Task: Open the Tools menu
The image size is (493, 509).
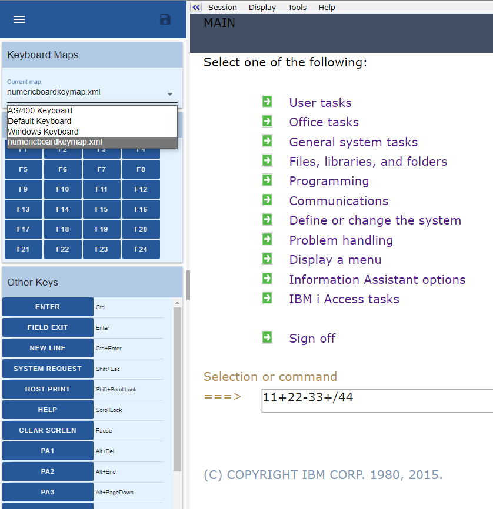Action: [x=297, y=7]
